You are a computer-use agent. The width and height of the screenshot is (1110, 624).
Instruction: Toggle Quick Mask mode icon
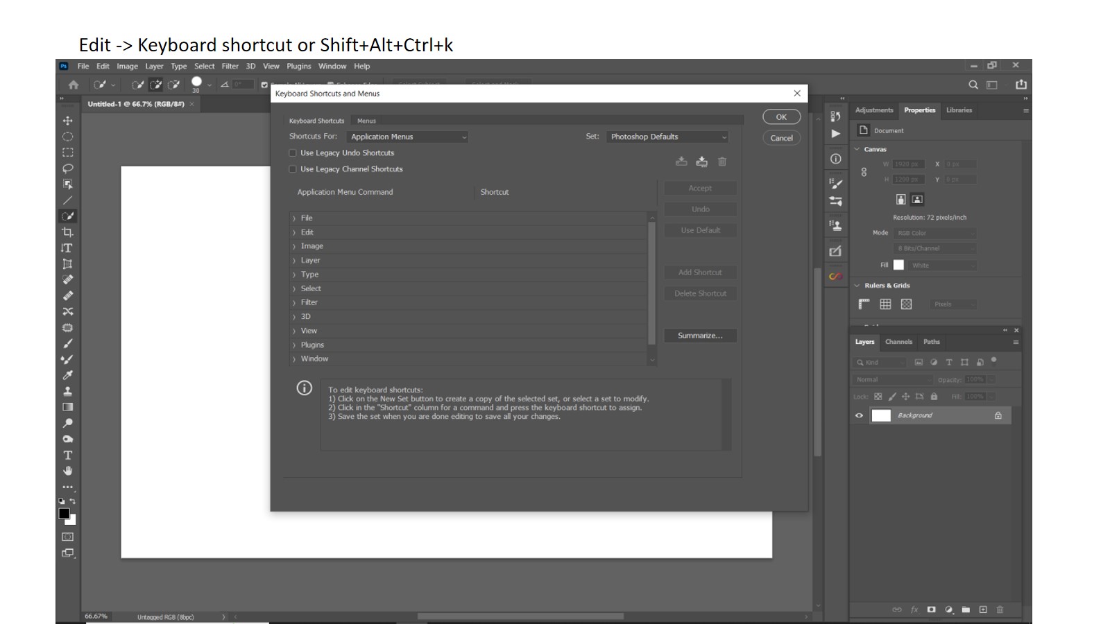(x=67, y=537)
